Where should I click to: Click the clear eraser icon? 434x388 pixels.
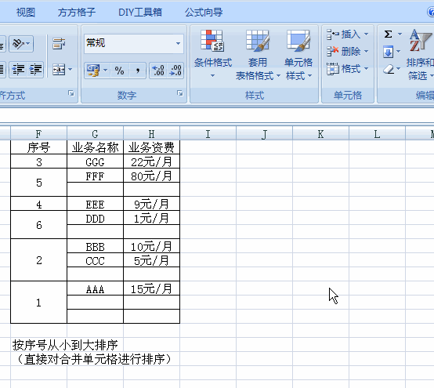pyautogui.click(x=389, y=69)
